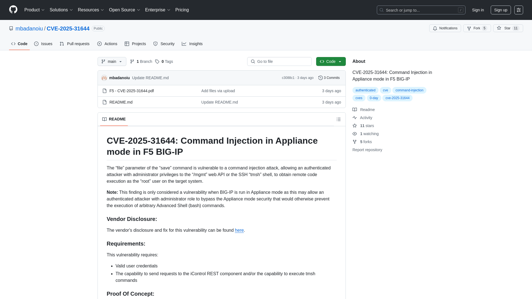532x299 pixels.
Task: Switch to the Projects tab
Action: (x=135, y=44)
